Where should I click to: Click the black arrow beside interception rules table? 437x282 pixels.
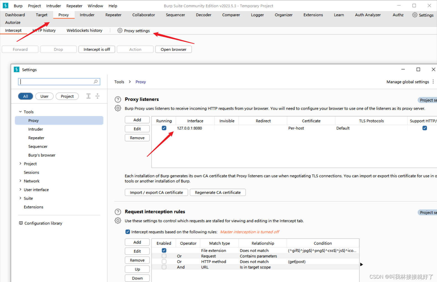coord(361,265)
